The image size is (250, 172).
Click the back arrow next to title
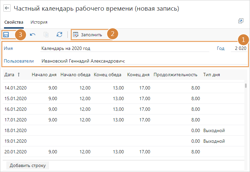[7, 9]
